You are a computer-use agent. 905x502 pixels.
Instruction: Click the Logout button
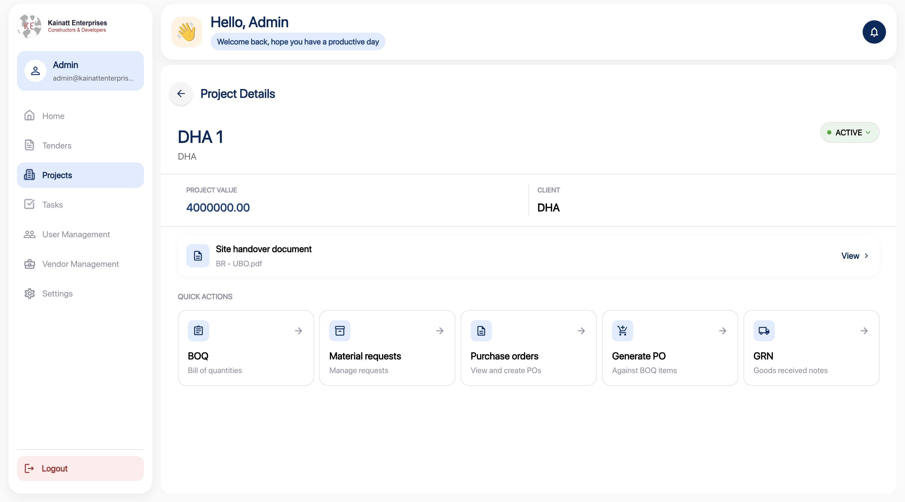click(80, 468)
